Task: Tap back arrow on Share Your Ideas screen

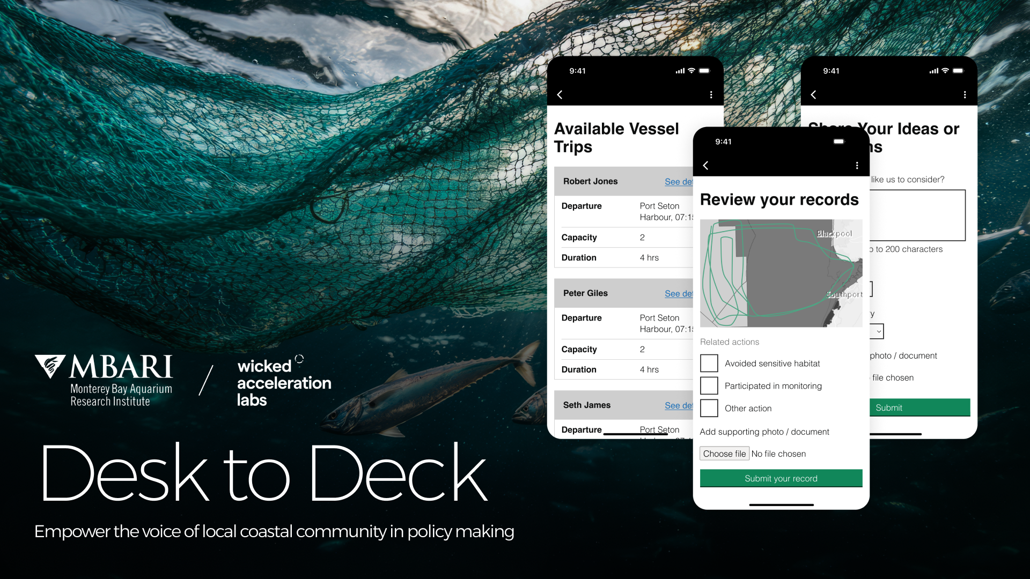Action: 813,95
